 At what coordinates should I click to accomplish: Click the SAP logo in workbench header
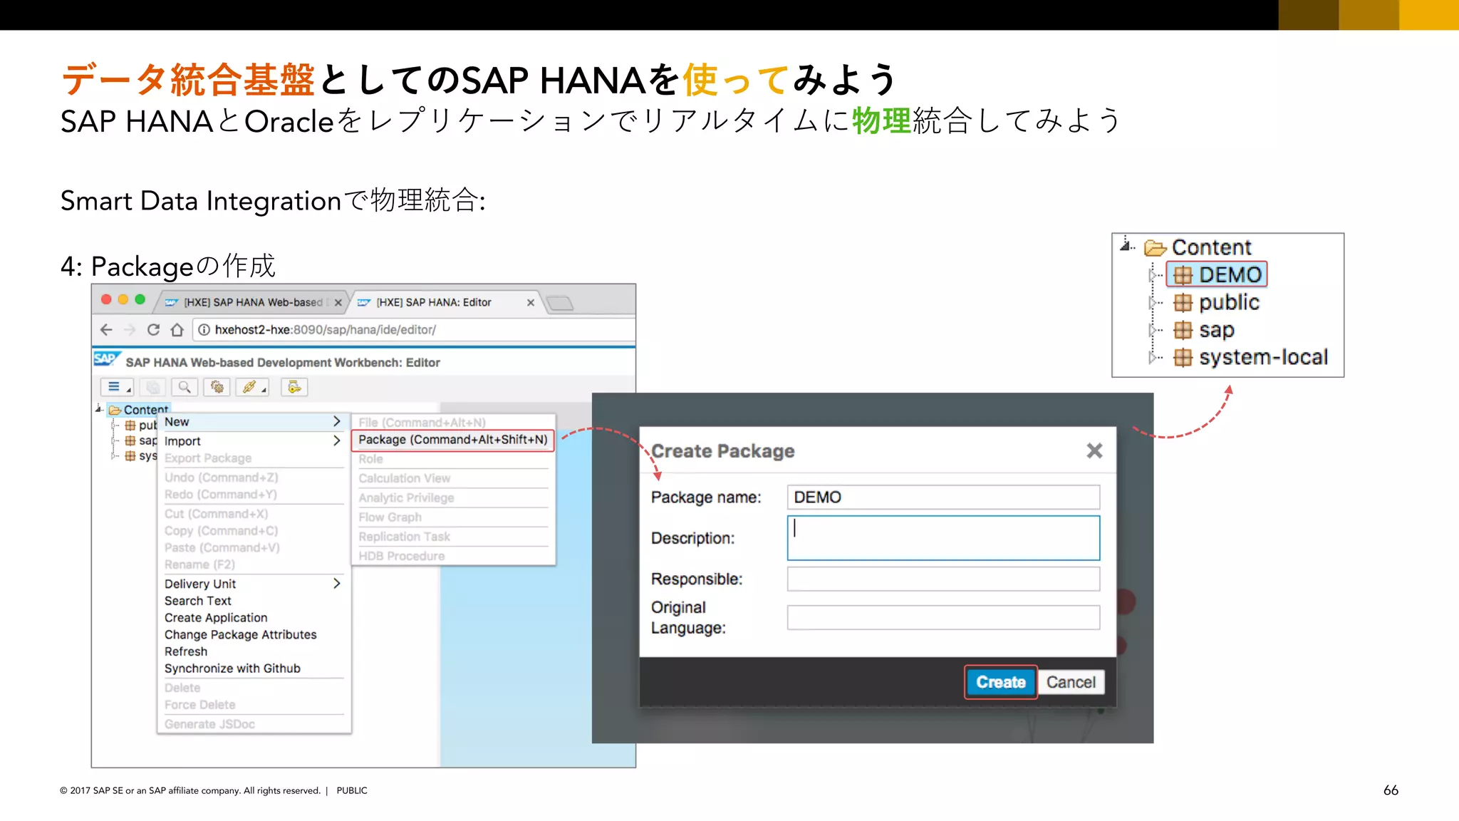pyautogui.click(x=107, y=358)
